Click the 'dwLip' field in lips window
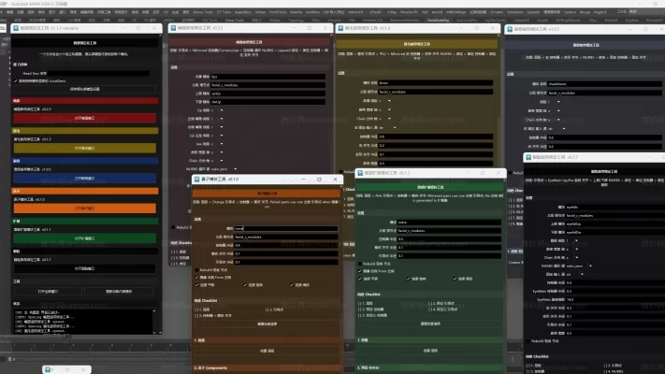 [x=267, y=102]
